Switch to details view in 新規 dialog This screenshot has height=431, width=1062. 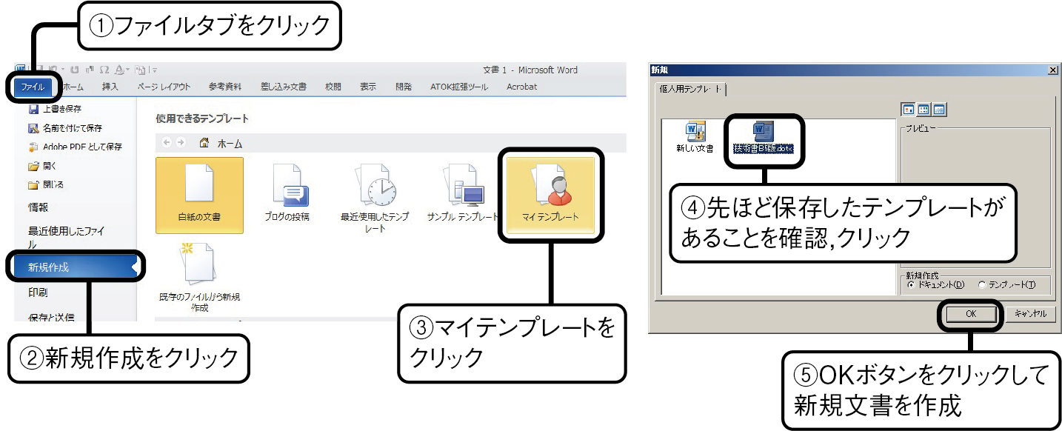939,110
